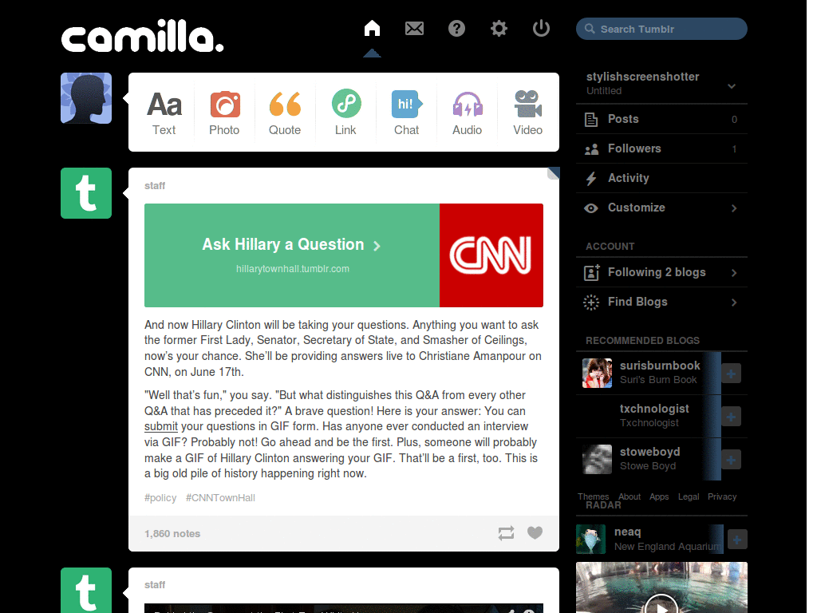Image resolution: width=817 pixels, height=613 pixels.
Task: Follow the 'submit' link in the post
Action: pyautogui.click(x=161, y=426)
